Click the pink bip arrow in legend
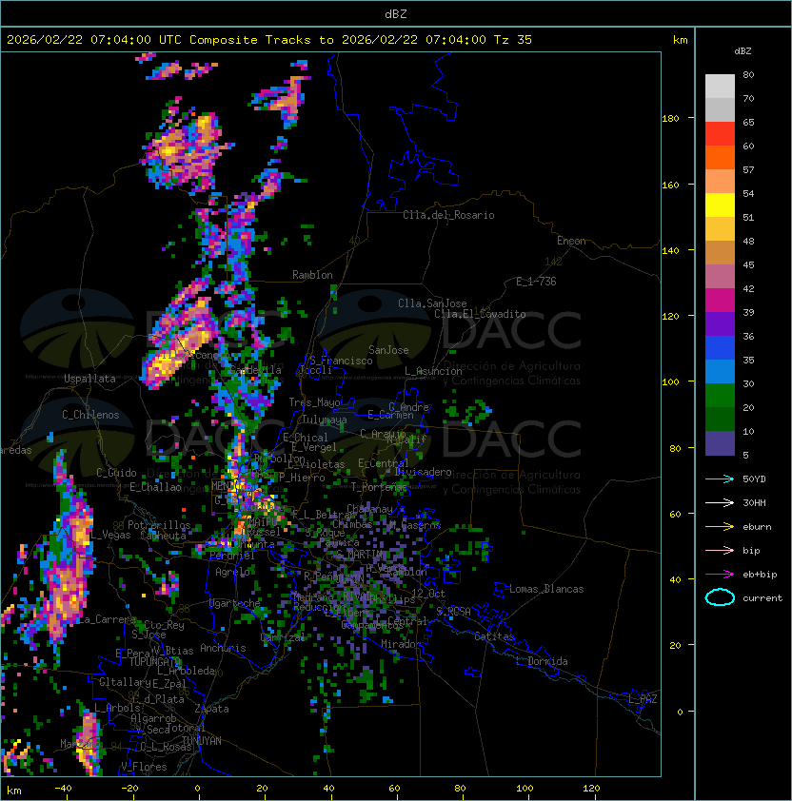Image resolution: width=792 pixels, height=801 pixels. coord(720,550)
